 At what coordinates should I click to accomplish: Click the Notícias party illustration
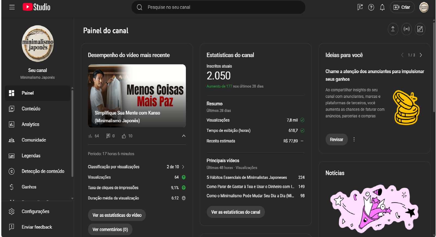374,208
